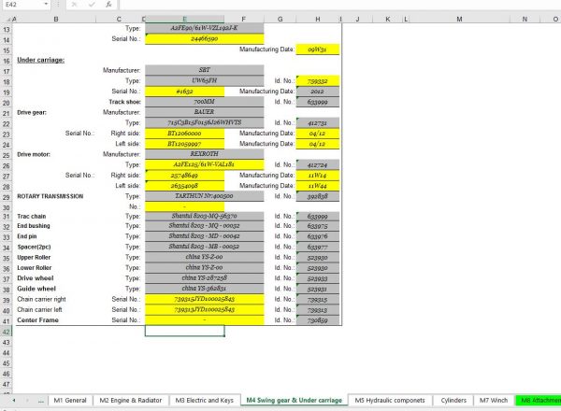The height and width of the screenshot is (411, 561).
Task: Select the M4 Swing gear & Under carriage tab
Action: (x=295, y=401)
